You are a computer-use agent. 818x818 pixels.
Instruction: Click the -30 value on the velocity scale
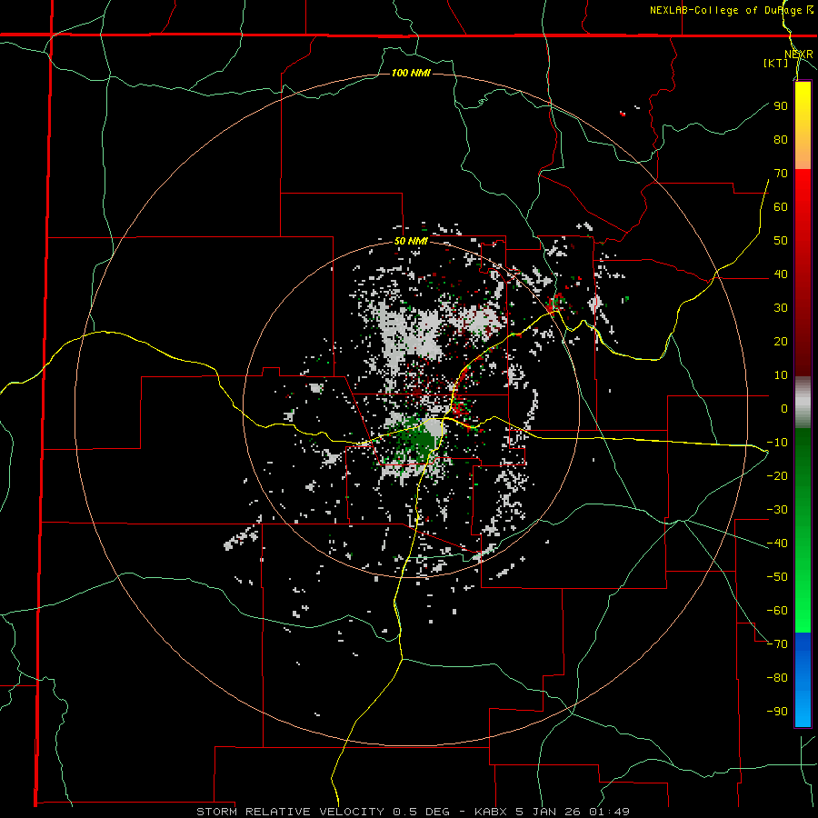(x=777, y=510)
